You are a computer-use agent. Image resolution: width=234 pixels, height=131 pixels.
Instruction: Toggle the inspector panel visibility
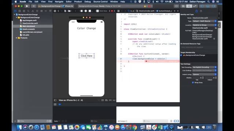[214, 6]
